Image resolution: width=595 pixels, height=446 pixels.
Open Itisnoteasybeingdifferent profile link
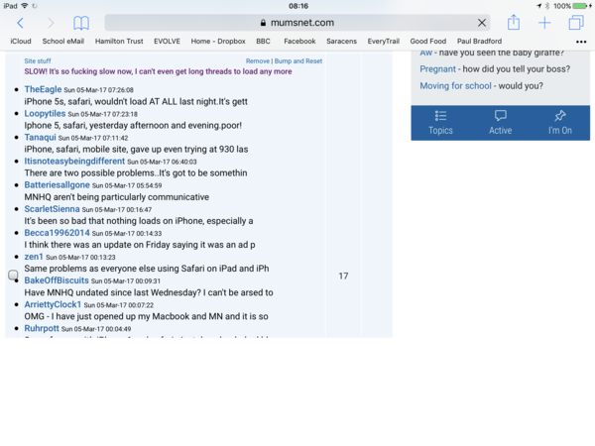74,162
